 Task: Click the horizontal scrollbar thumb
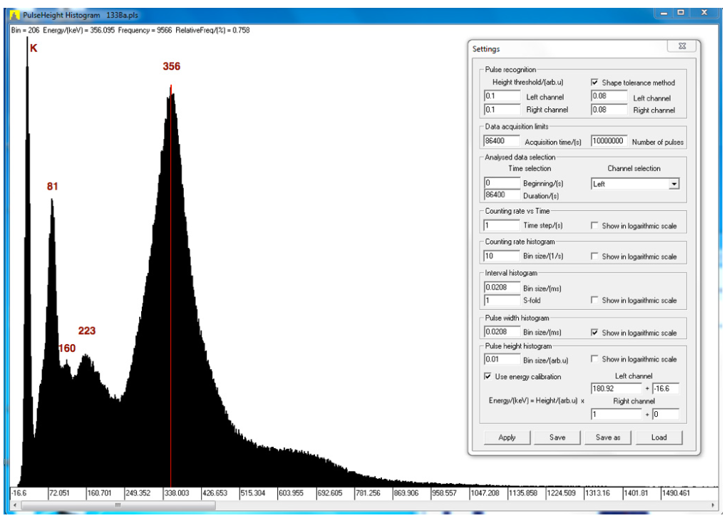pyautogui.click(x=118, y=505)
